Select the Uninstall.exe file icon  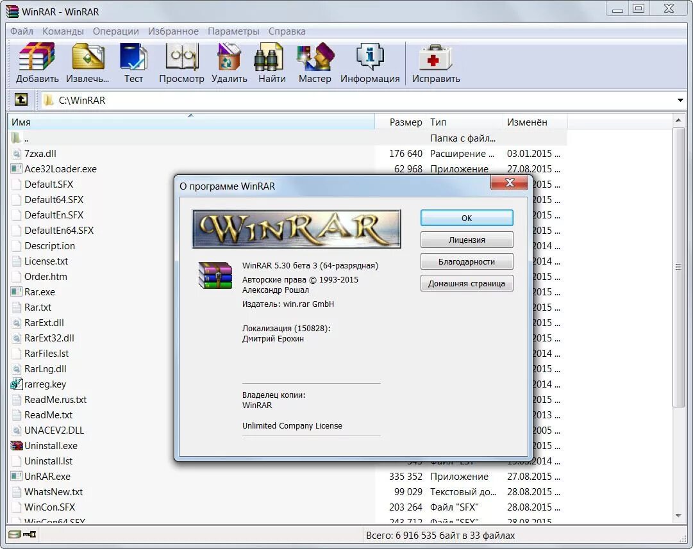click(x=17, y=445)
